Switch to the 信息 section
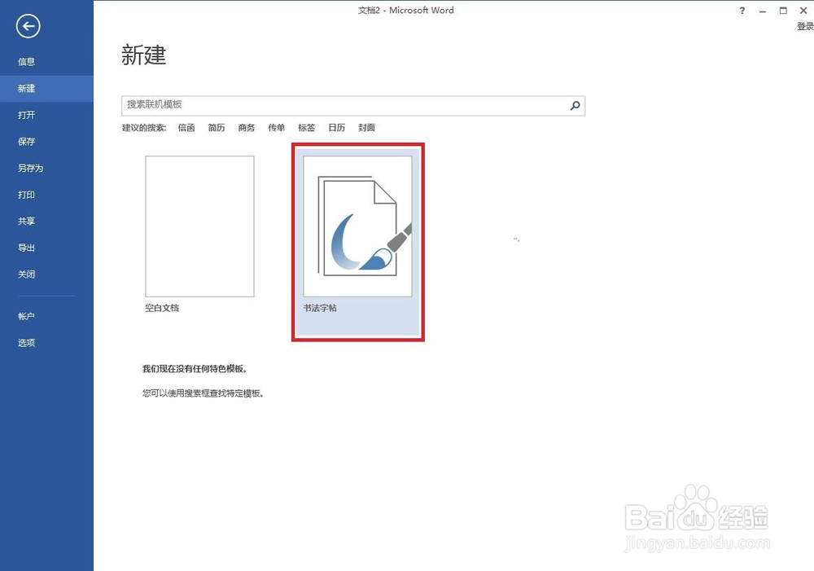The height and width of the screenshot is (571, 814). pos(26,61)
